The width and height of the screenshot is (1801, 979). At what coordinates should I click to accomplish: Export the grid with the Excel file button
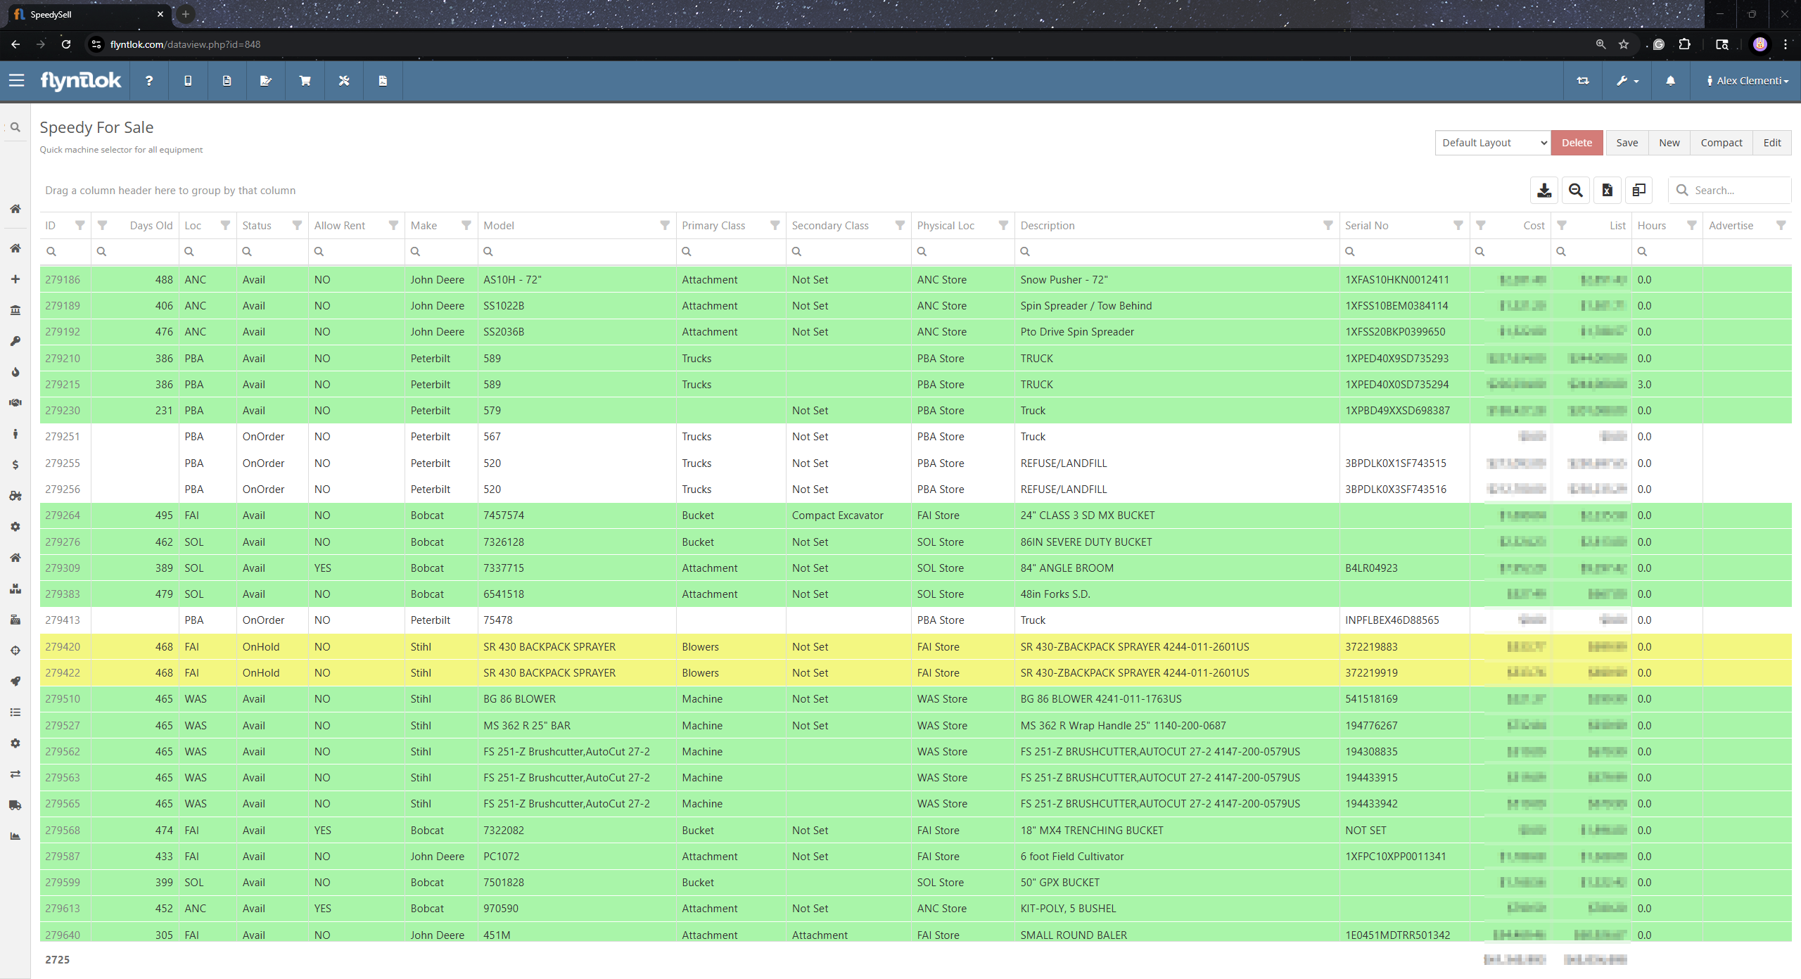(x=1608, y=190)
